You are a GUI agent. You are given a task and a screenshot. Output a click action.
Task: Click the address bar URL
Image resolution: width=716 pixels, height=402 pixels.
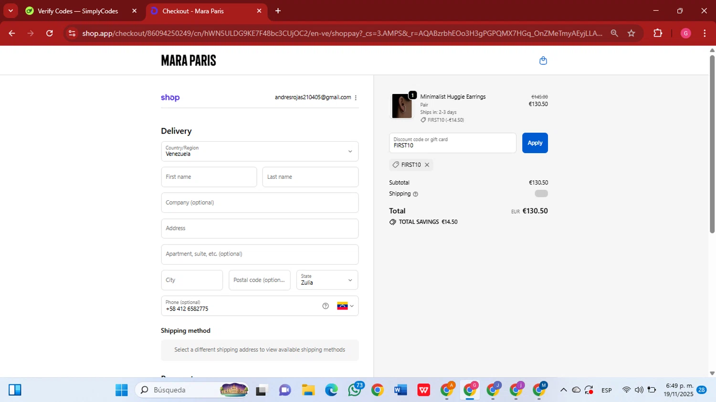(x=342, y=33)
